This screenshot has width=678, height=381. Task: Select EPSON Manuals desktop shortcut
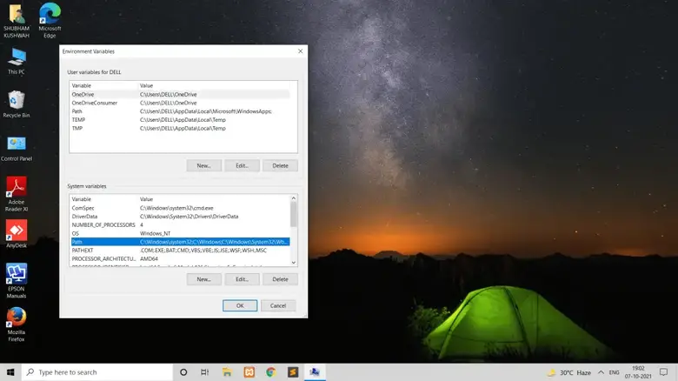[17, 281]
